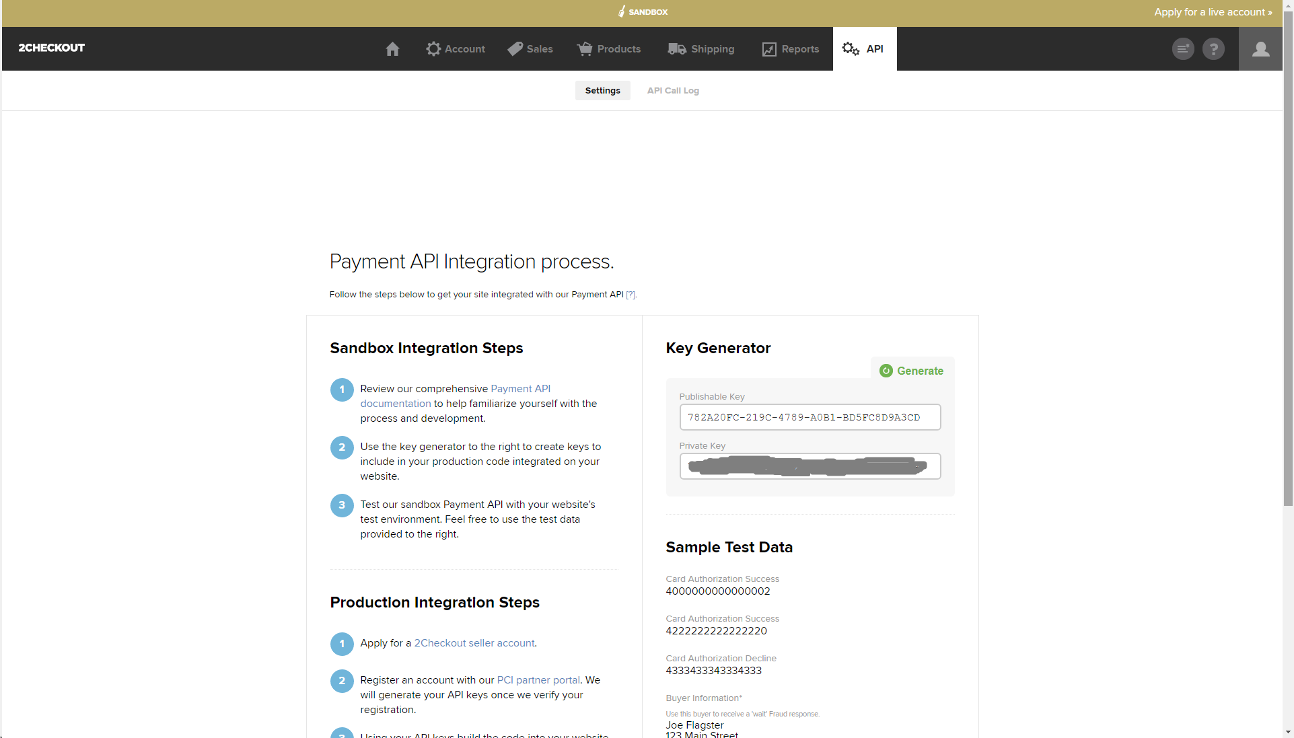Click the green Generate refresh icon
1294x738 pixels.
pyautogui.click(x=886, y=371)
